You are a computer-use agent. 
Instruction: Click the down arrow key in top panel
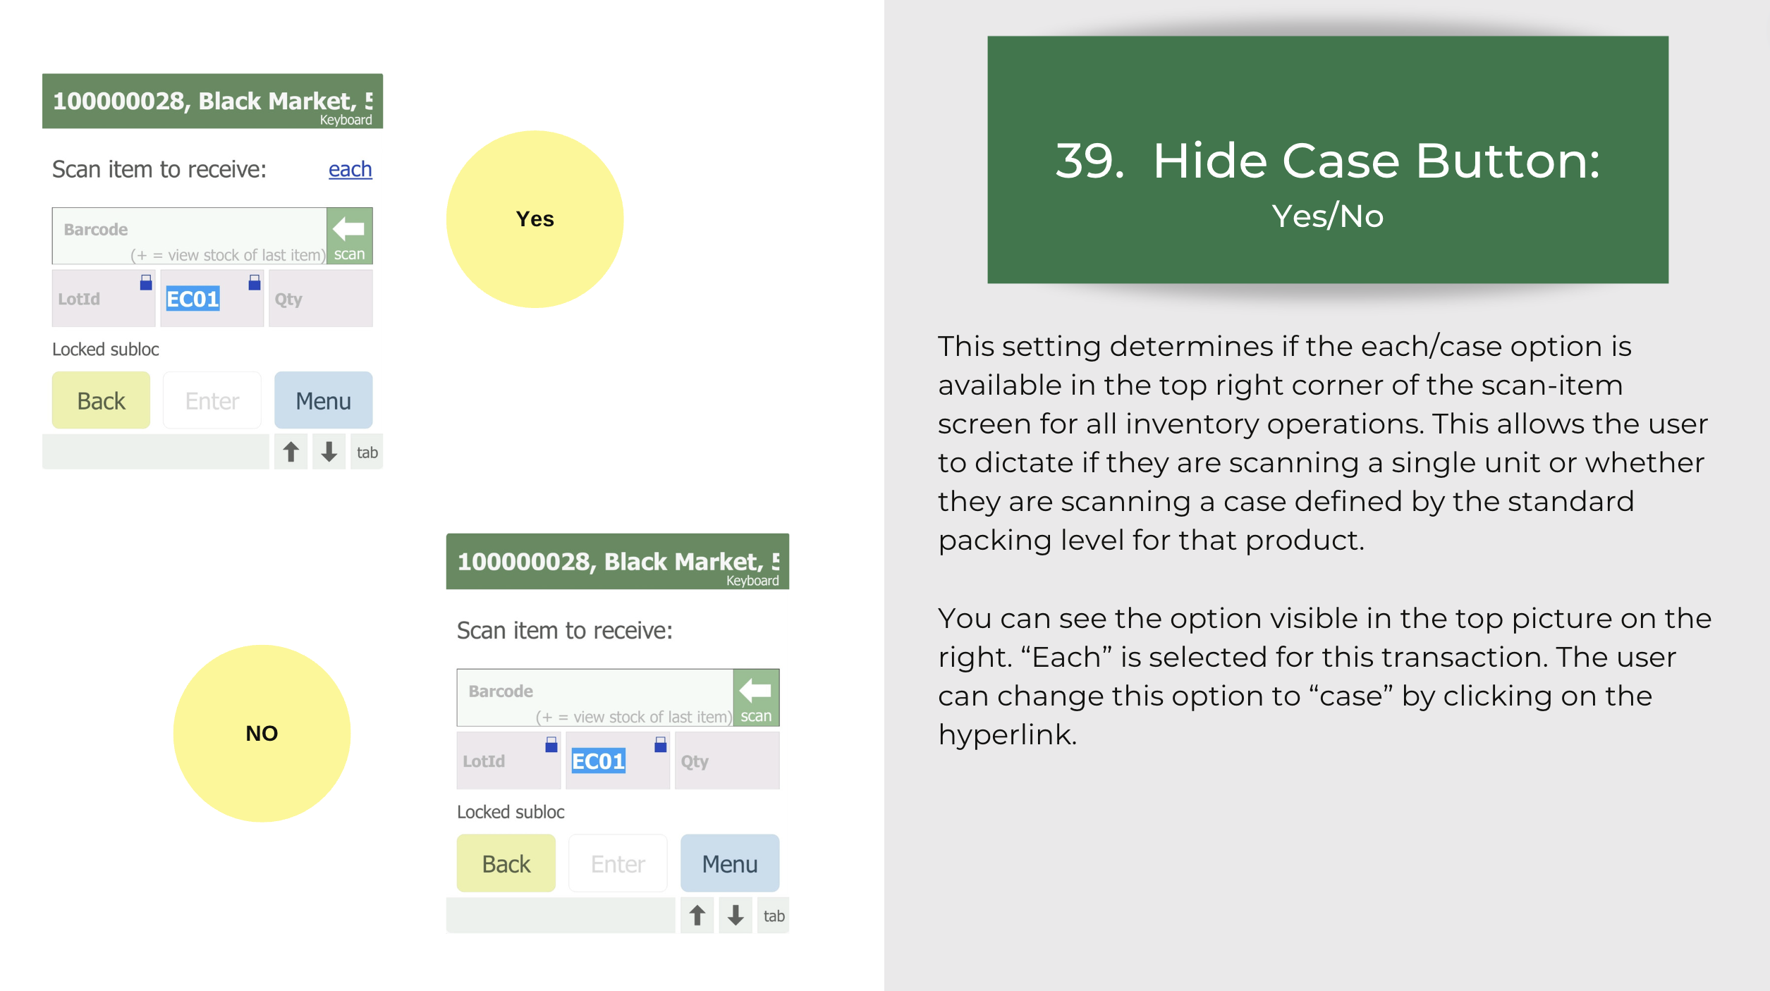329,452
